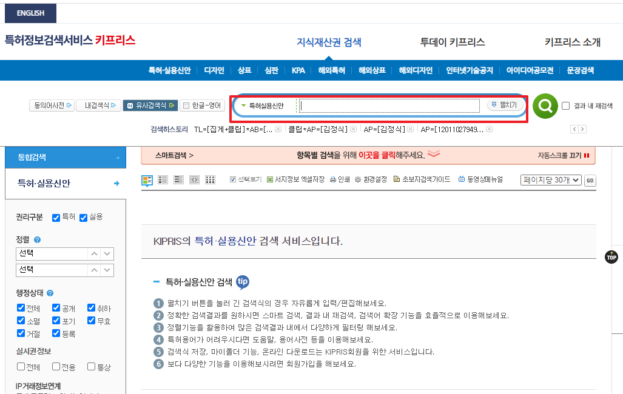The width and height of the screenshot is (623, 394).
Task: Click the help icon next to 정렬
Action: click(38, 239)
